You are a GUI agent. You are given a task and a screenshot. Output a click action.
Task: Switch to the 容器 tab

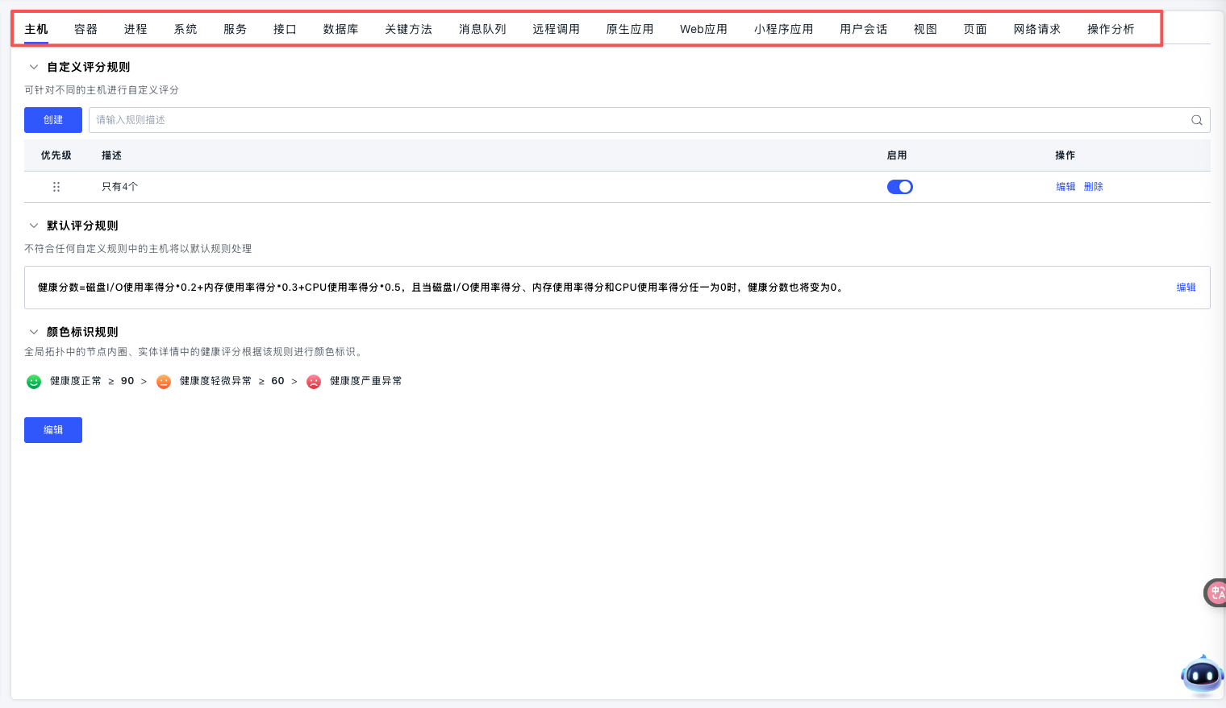coord(85,29)
